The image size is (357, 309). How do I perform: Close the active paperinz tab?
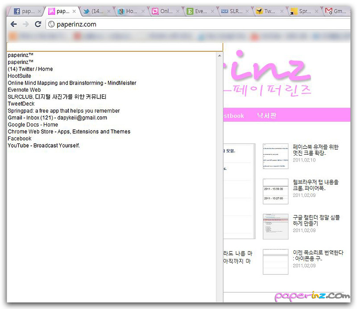coord(74,11)
